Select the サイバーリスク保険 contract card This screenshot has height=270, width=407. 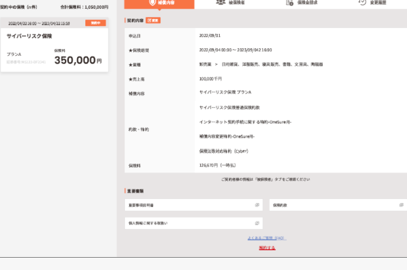(x=54, y=45)
